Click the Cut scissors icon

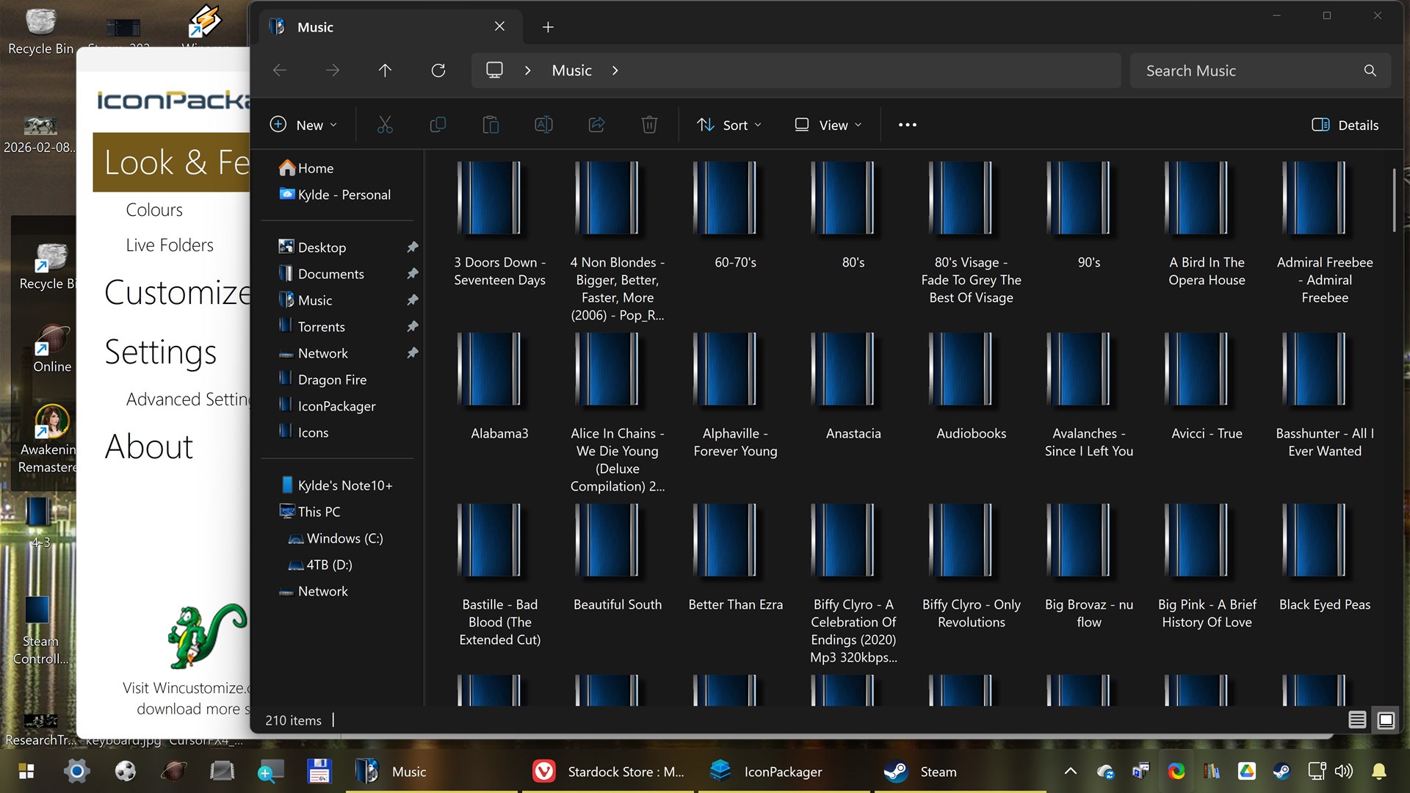click(385, 125)
